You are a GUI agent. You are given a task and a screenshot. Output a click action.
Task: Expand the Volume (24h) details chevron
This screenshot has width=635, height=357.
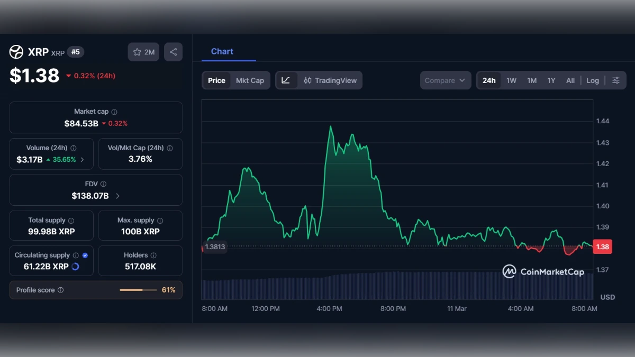pos(82,159)
